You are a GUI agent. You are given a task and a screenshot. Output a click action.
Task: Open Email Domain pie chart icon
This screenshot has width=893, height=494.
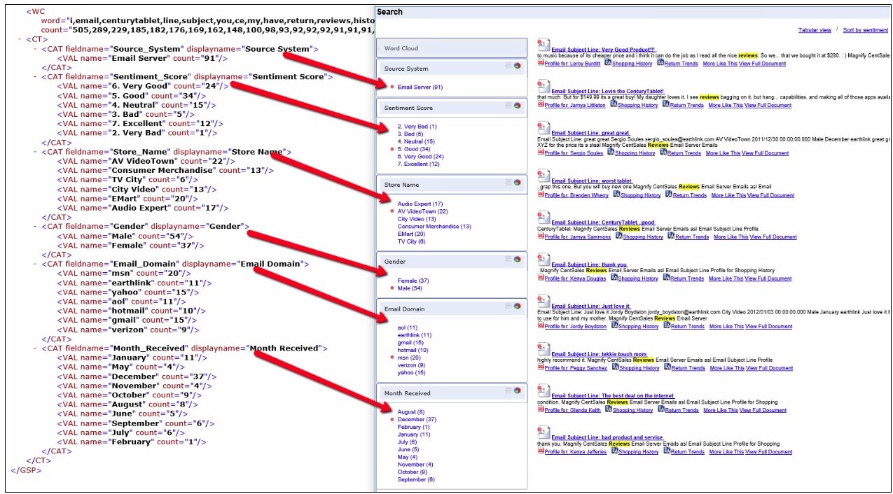tap(518, 306)
